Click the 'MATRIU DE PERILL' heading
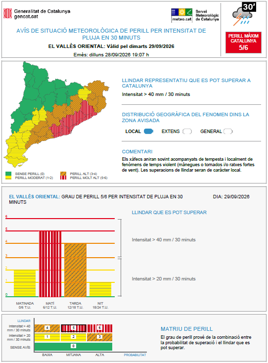The image size is (268, 363). pyautogui.click(x=186, y=329)
